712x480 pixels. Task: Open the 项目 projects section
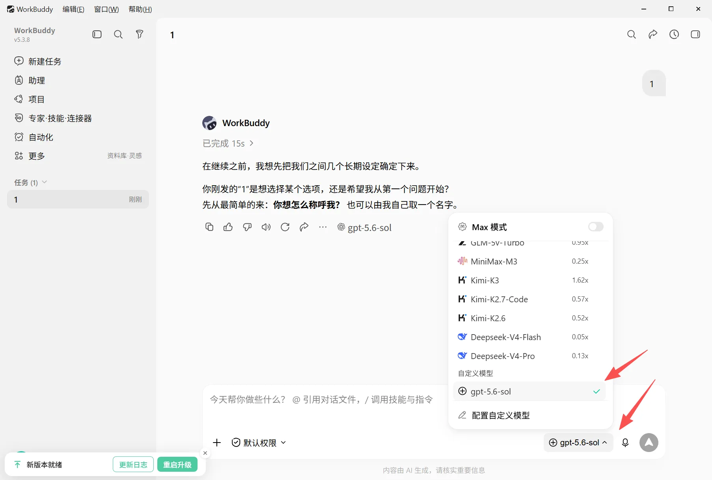30,99
